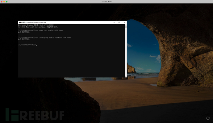Click the console vertical scrollbar track
Viewport: 213px width, 123px height.
tap(126, 52)
